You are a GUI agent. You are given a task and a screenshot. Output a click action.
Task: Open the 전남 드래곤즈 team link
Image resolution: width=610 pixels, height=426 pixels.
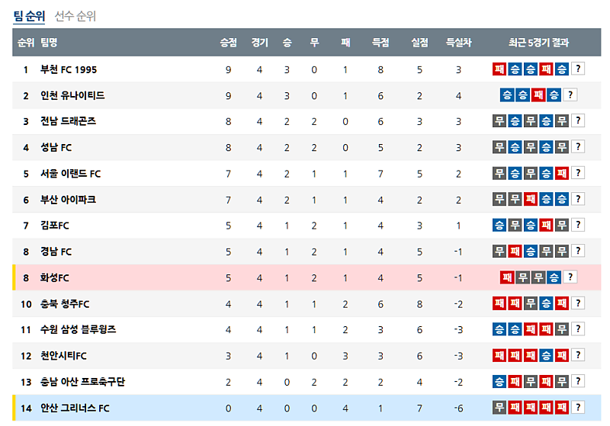(x=69, y=121)
